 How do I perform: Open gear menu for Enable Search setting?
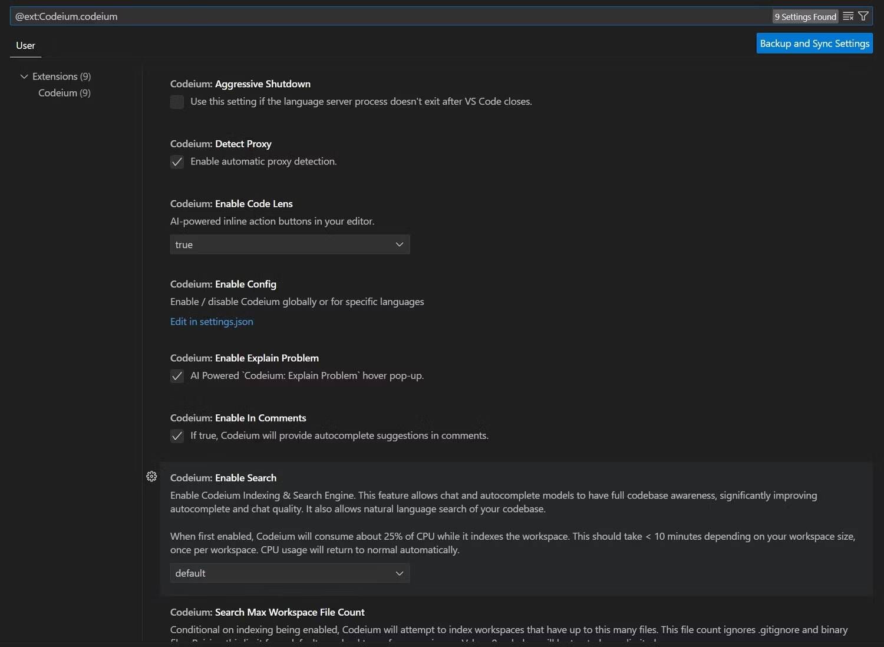[151, 477]
